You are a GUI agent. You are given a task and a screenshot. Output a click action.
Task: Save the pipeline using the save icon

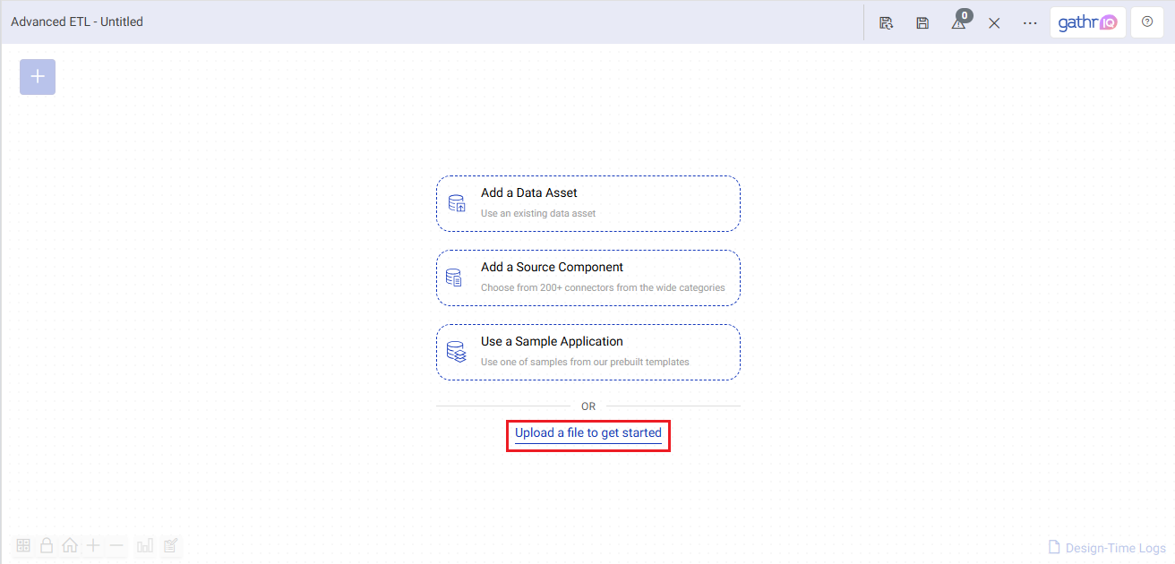pos(922,21)
